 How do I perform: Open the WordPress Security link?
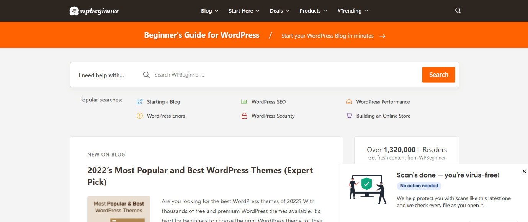tap(273, 116)
